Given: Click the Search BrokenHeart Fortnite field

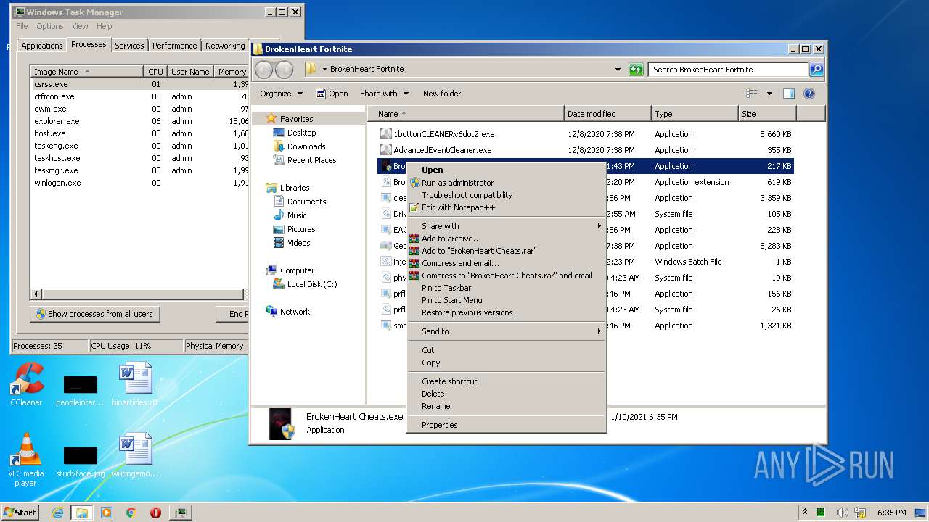Looking at the screenshot, I should (x=728, y=70).
